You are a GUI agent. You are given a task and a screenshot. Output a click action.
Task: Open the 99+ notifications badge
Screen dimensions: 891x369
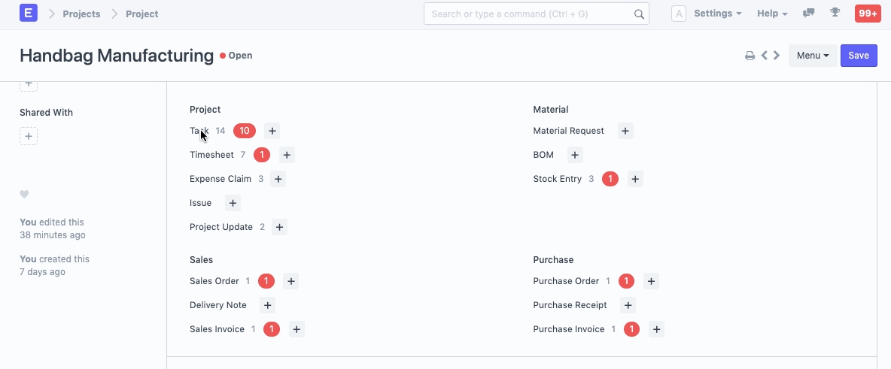868,14
